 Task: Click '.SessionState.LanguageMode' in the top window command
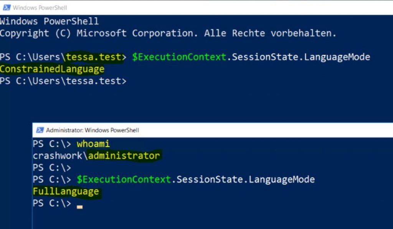click(298, 57)
